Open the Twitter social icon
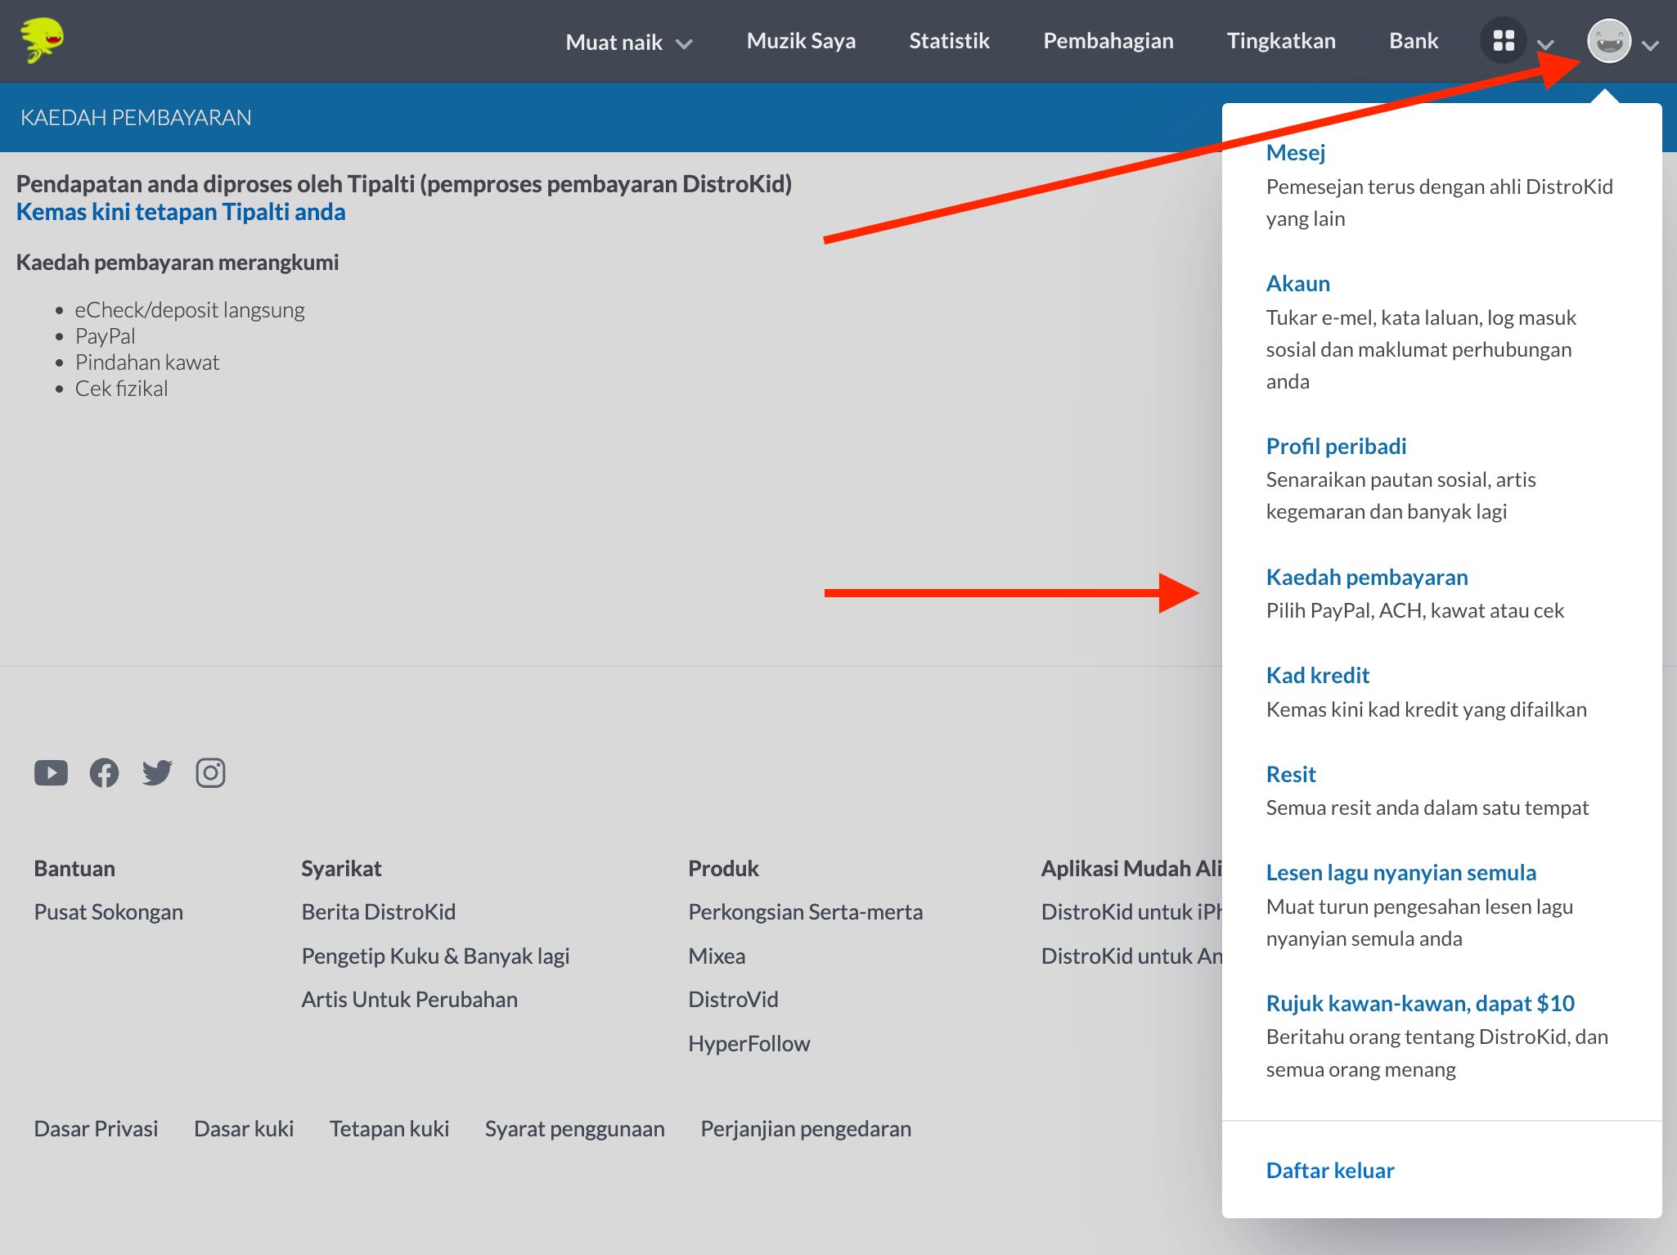This screenshot has width=1677, height=1255. pos(157,772)
